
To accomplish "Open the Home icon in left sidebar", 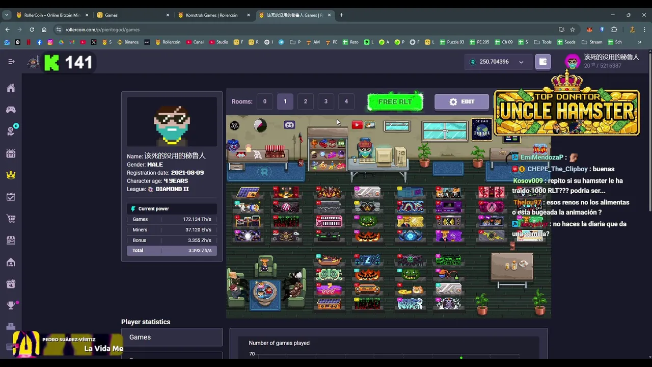I will pos(11,88).
